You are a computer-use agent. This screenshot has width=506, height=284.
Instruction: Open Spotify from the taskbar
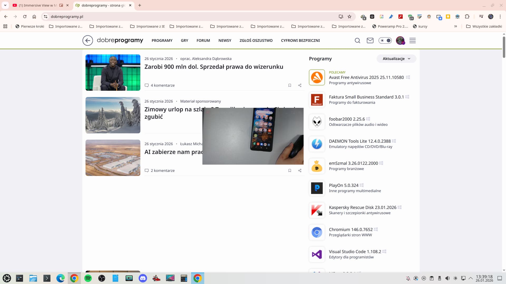click(88, 278)
